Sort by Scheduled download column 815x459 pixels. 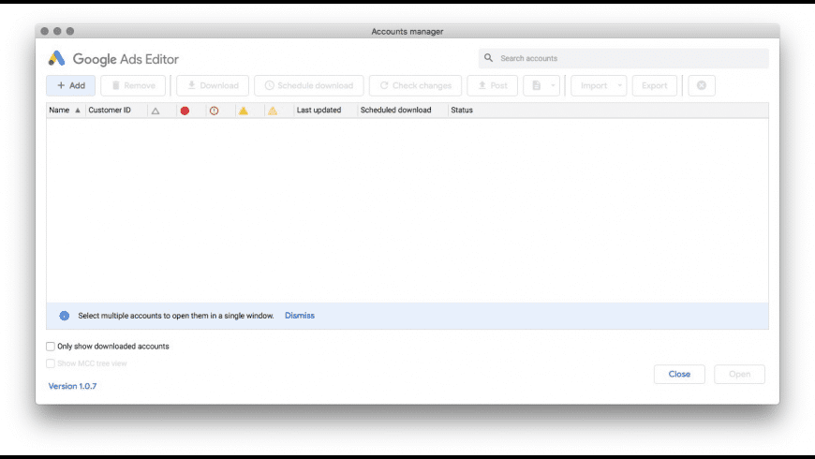click(x=396, y=111)
